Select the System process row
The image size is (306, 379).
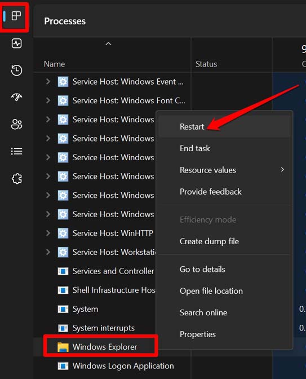(85, 309)
